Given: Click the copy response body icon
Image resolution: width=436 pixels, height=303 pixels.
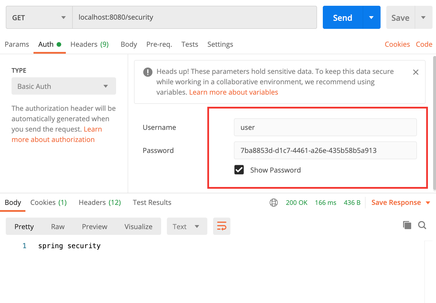Looking at the screenshot, I should click(x=407, y=225).
